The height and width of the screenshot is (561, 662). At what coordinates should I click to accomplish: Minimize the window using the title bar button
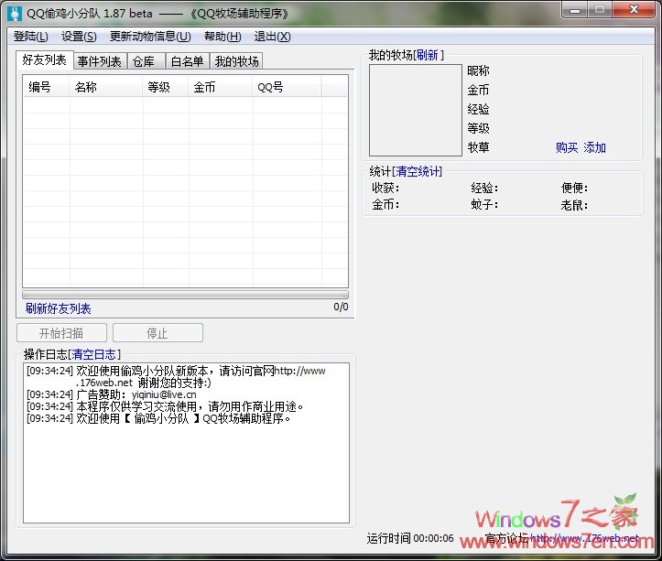coord(573,10)
